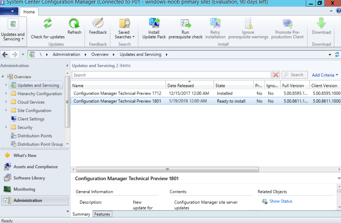The width and height of the screenshot is (341, 223).
Task: Expand the Hierarchy Configuration folder
Action: point(6,94)
